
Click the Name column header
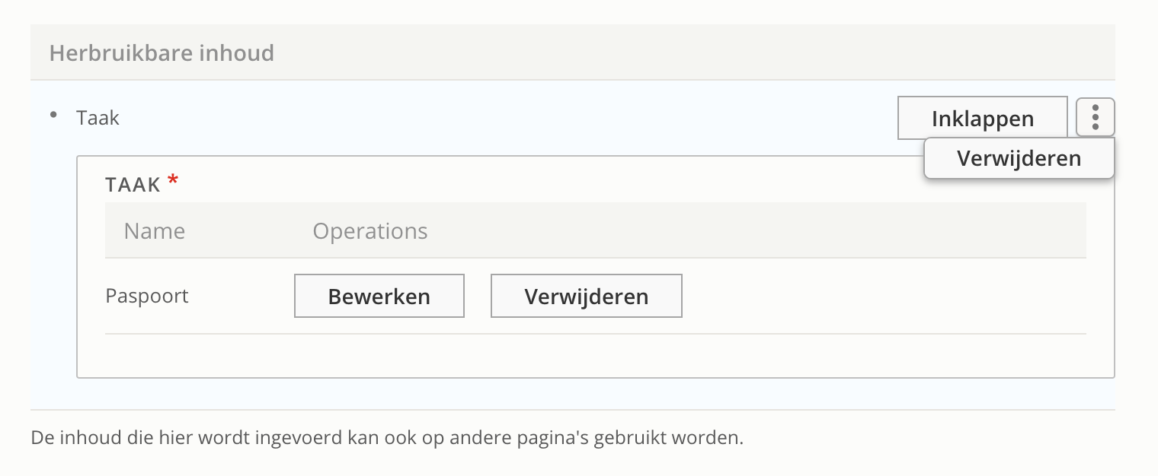[x=155, y=231]
